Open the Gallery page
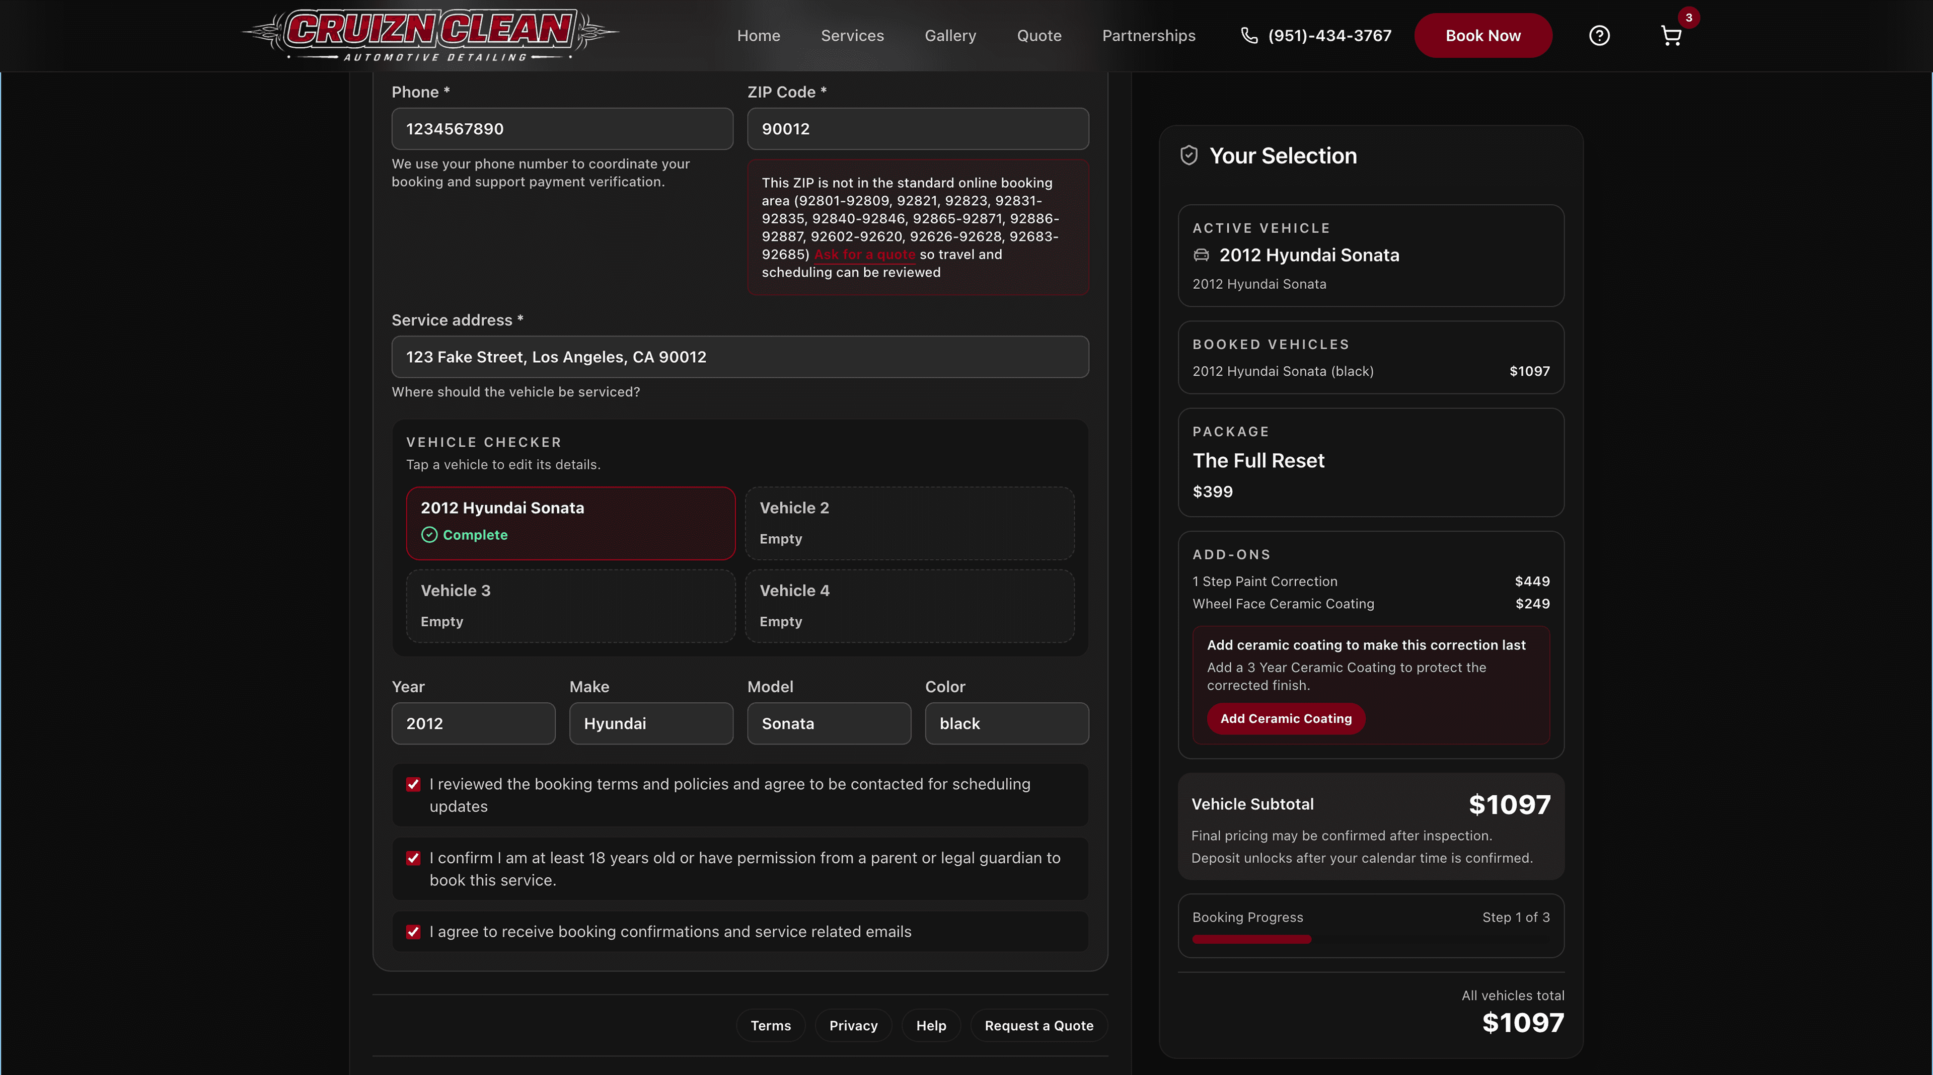The width and height of the screenshot is (1933, 1075). (x=950, y=36)
